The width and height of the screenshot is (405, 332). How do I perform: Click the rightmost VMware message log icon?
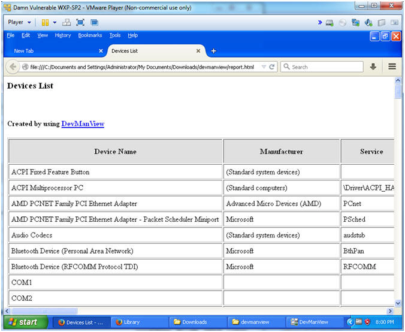pos(394,23)
